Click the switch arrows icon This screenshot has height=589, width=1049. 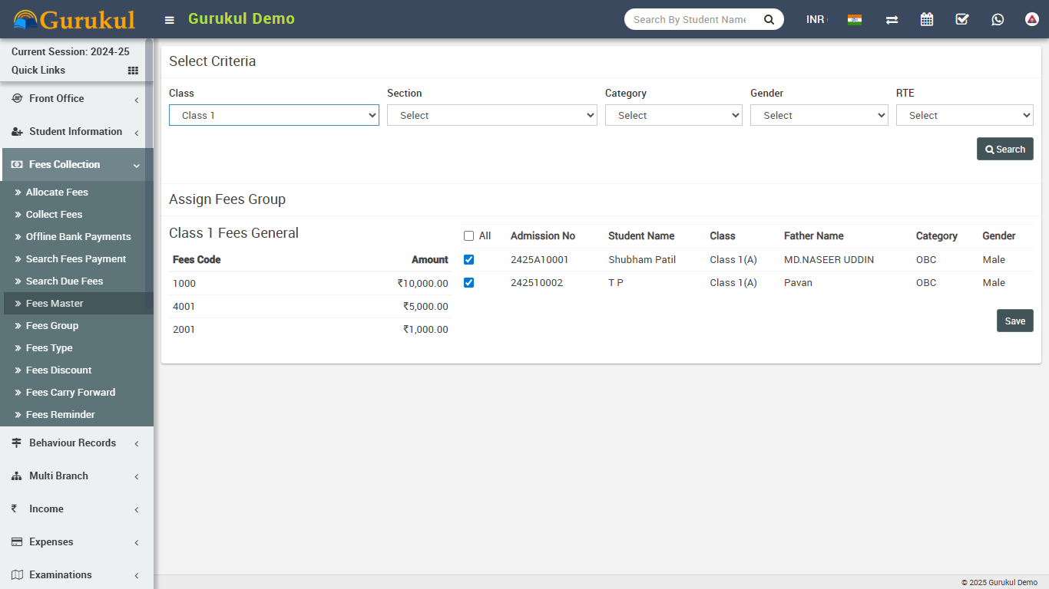892,19
